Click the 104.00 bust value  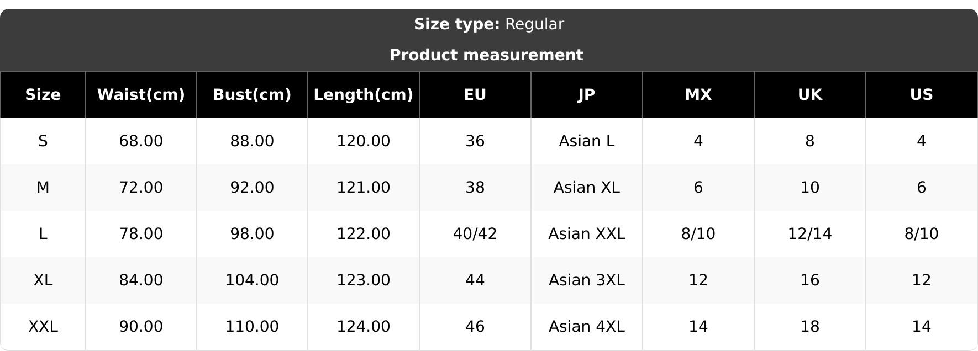[252, 280]
